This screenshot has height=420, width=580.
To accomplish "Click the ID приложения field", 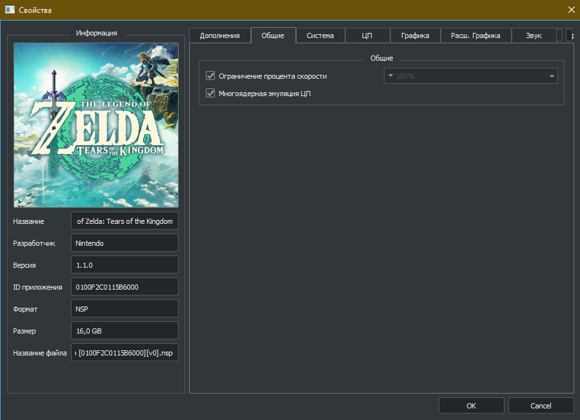I will point(125,287).
